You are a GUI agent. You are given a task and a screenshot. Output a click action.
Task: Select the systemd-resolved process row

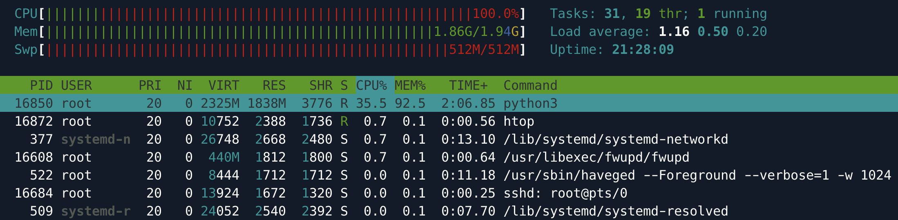tap(449, 211)
